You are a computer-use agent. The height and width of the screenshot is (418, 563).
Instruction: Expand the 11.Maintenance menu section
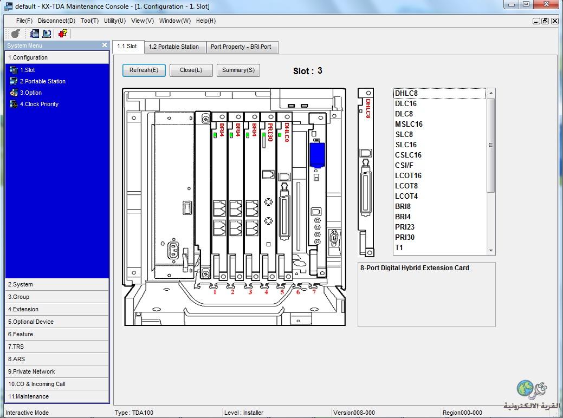(x=57, y=396)
